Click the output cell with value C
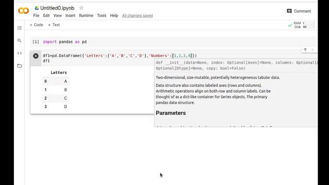329x185 pixels. point(65,98)
